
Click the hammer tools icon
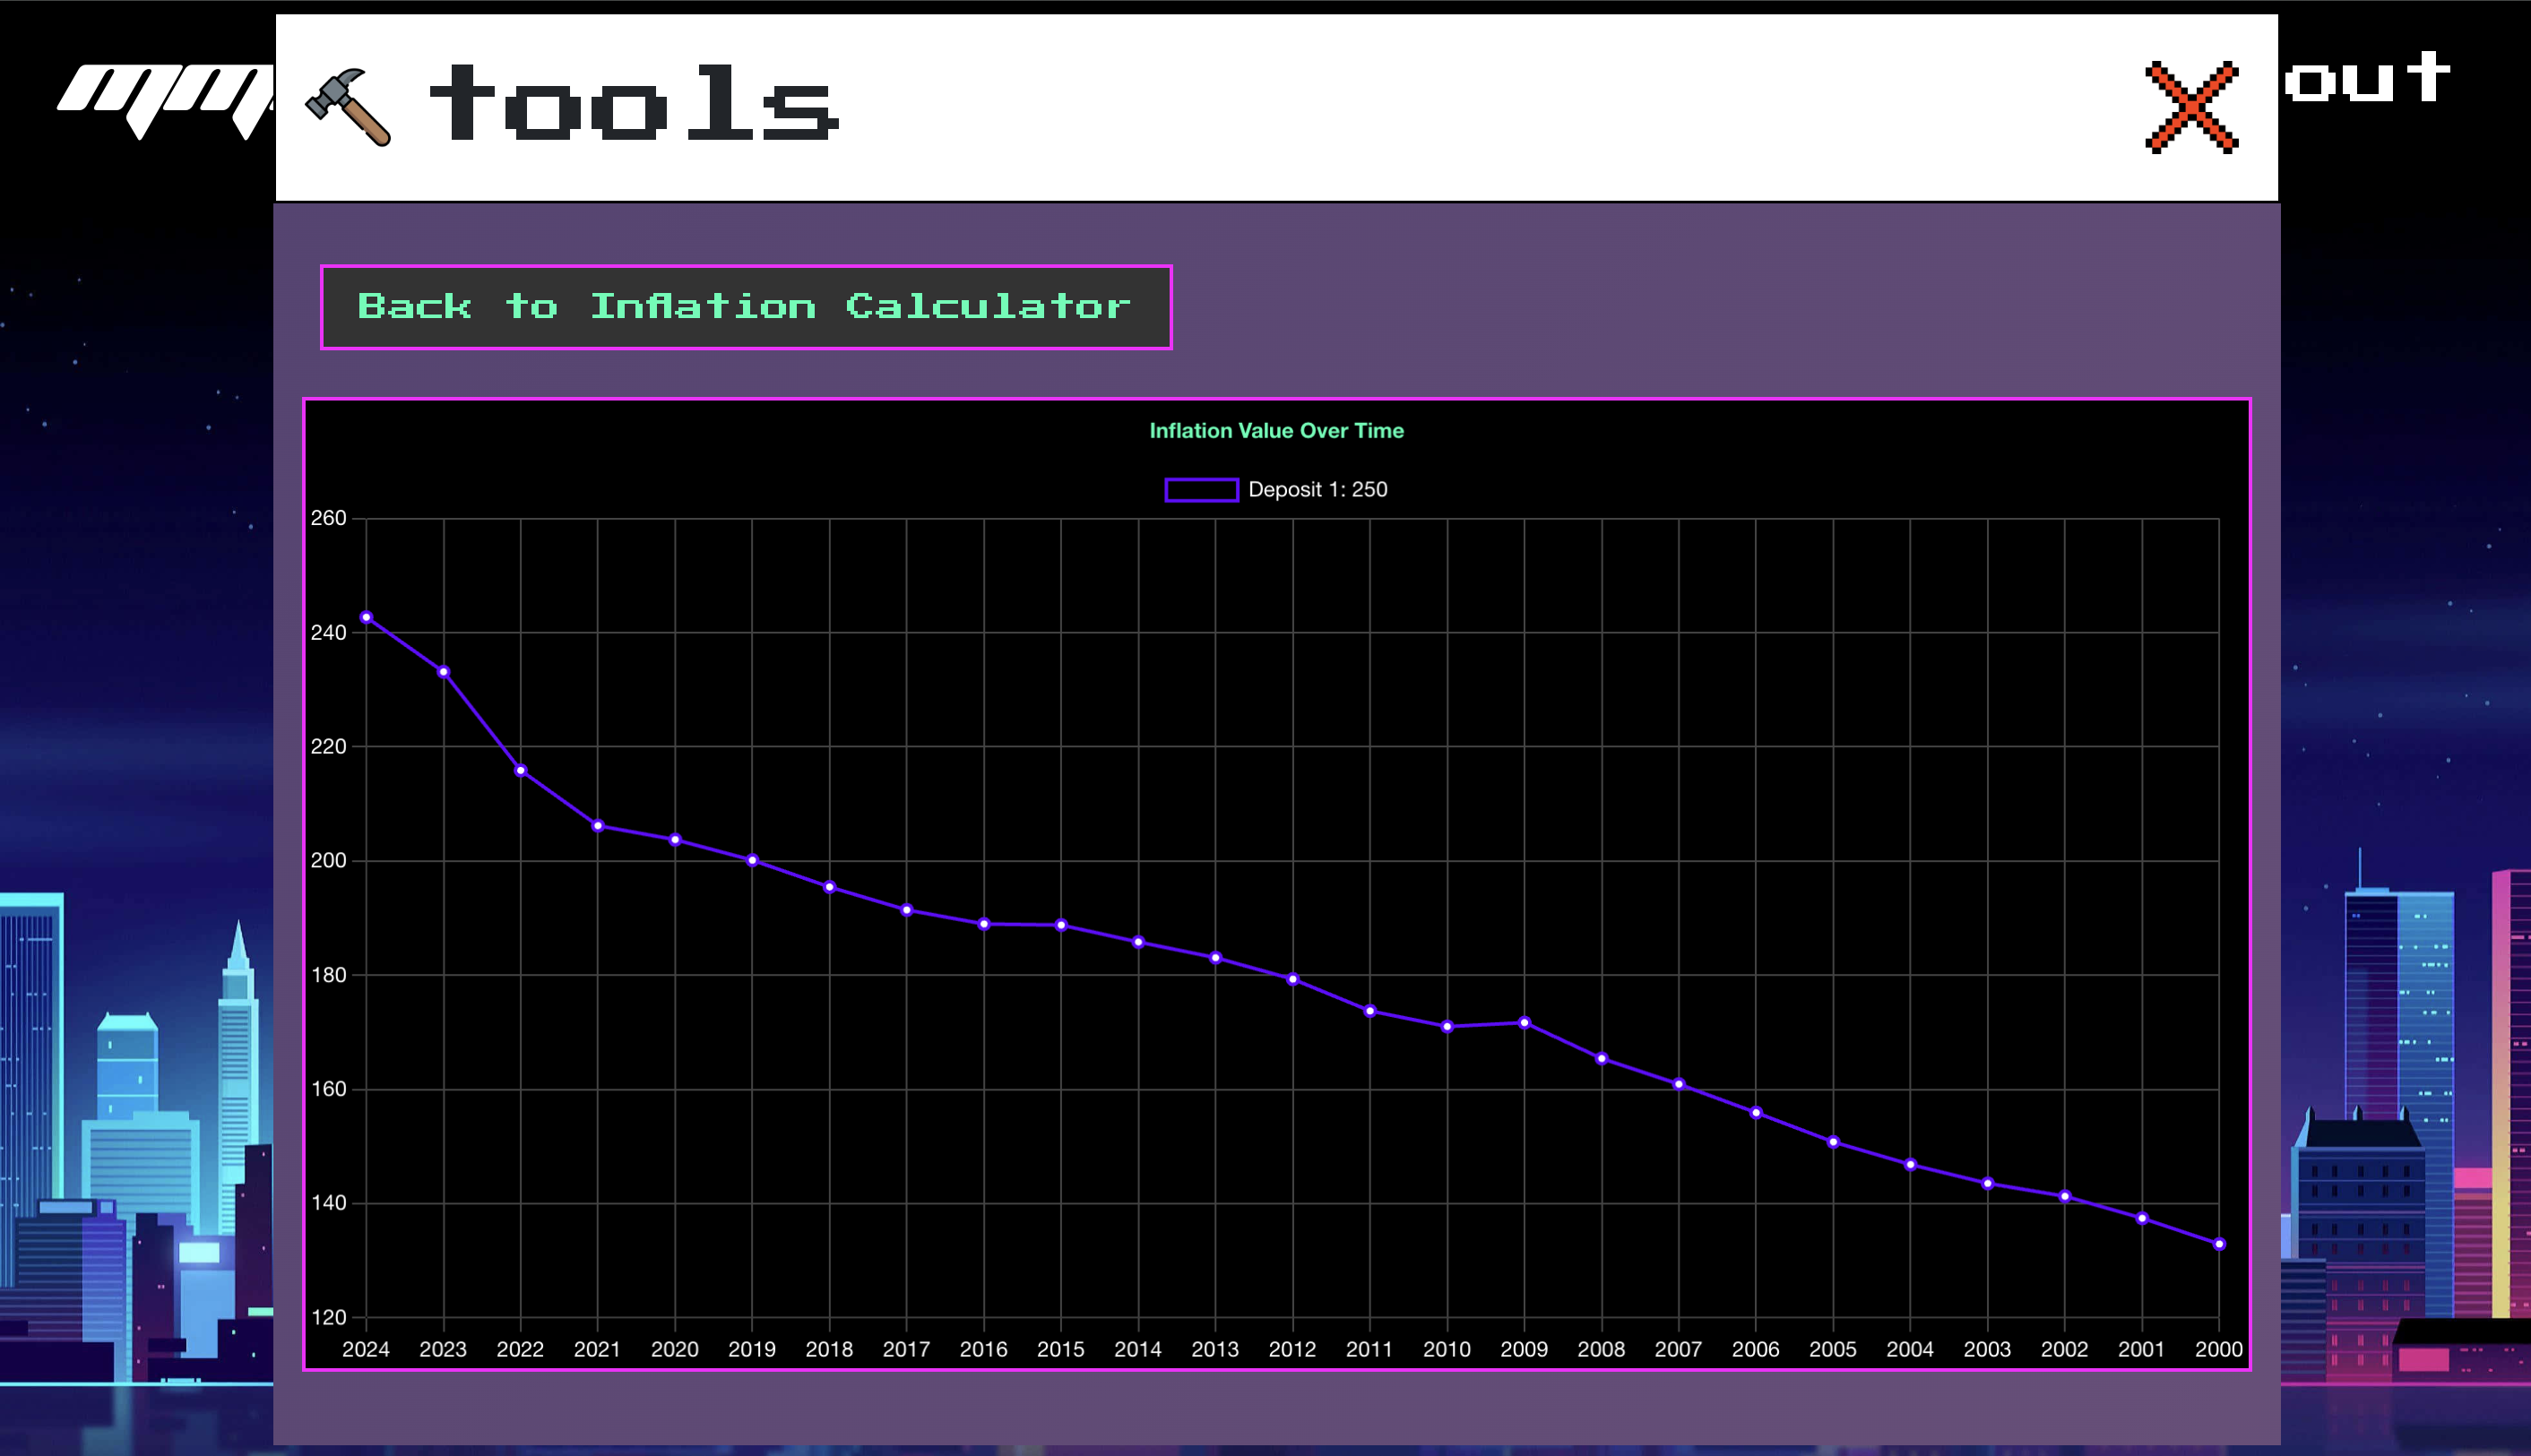348,107
